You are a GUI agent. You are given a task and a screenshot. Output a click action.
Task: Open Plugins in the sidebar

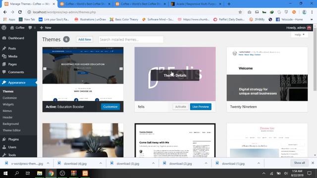click(13, 139)
